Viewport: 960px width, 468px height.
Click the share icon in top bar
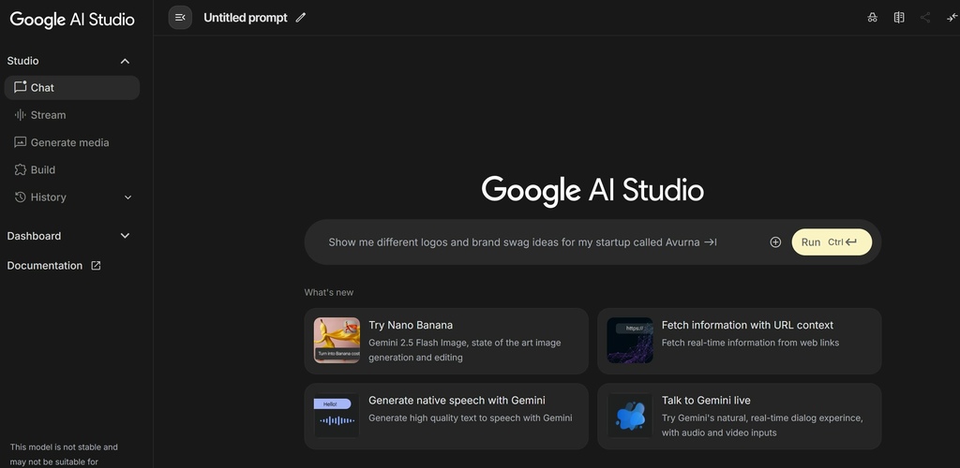point(925,18)
